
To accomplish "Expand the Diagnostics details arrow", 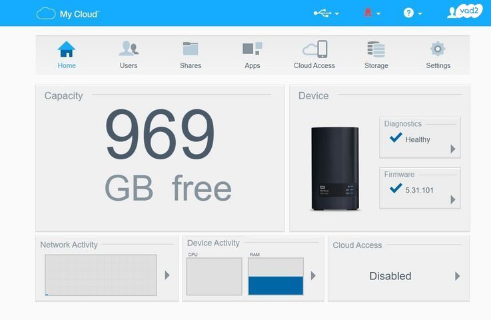I will 453,149.
